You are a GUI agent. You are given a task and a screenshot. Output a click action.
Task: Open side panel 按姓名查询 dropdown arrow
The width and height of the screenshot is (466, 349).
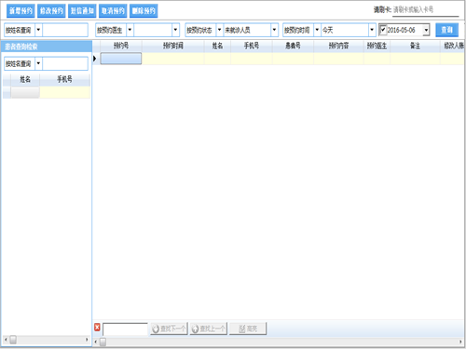tap(38, 63)
